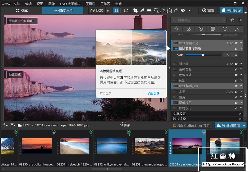Select the white balance eyedropper tool
The height and width of the screenshot is (172, 248).
point(142,10)
